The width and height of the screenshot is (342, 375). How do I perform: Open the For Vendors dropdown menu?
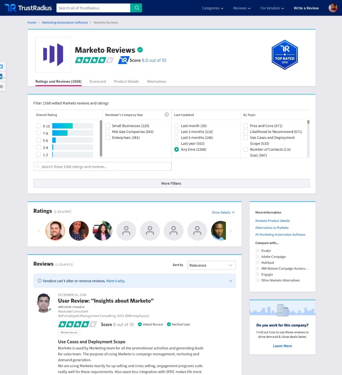coord(272,8)
